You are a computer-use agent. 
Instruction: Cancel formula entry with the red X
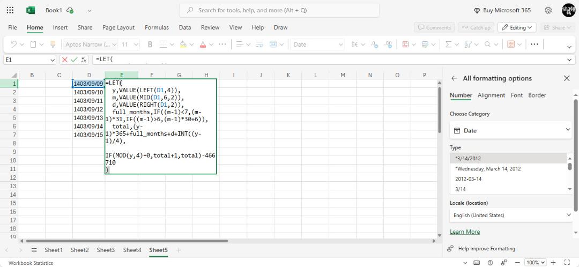pos(65,60)
